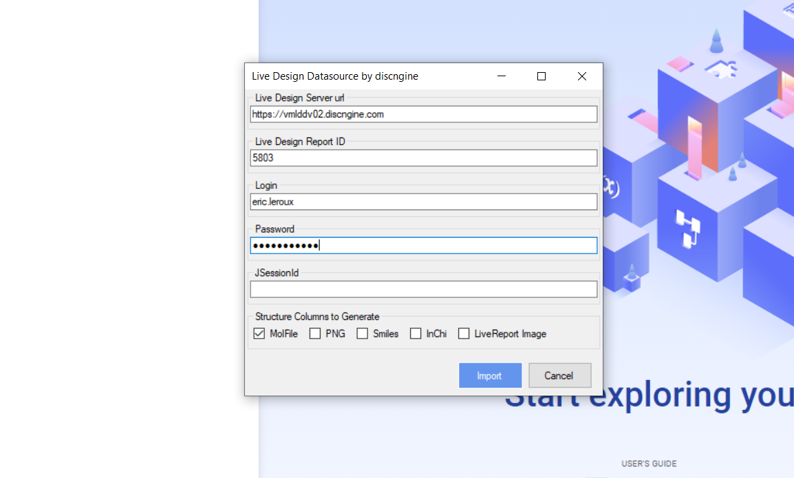Open the USER'S GUIDE link

[649, 464]
